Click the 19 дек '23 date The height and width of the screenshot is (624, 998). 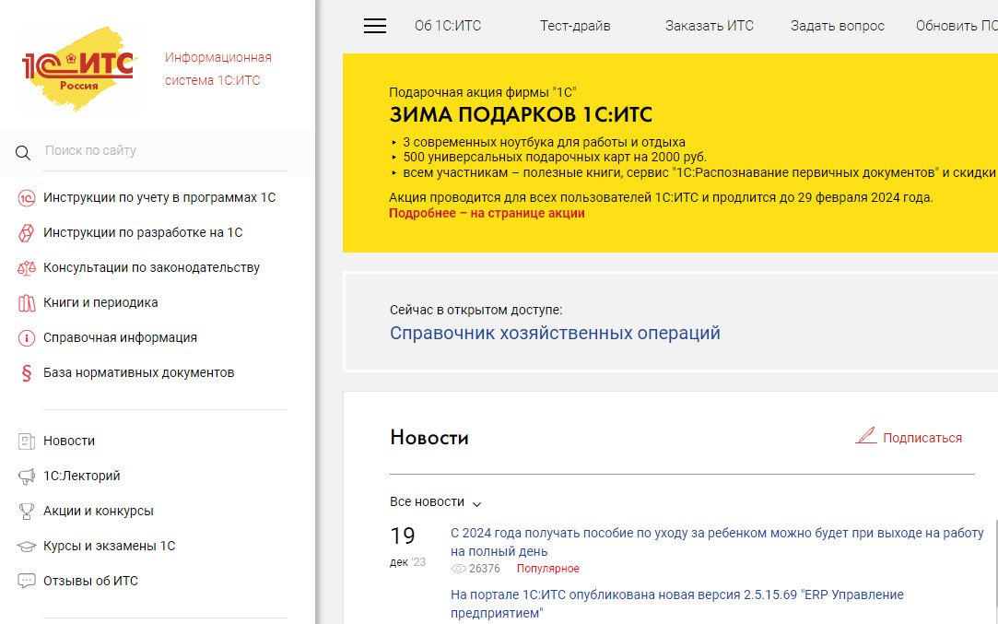[x=407, y=546]
